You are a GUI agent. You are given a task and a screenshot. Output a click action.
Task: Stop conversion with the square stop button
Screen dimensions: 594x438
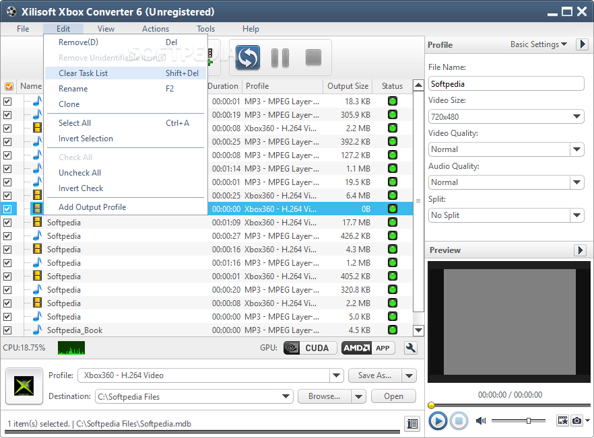click(313, 58)
